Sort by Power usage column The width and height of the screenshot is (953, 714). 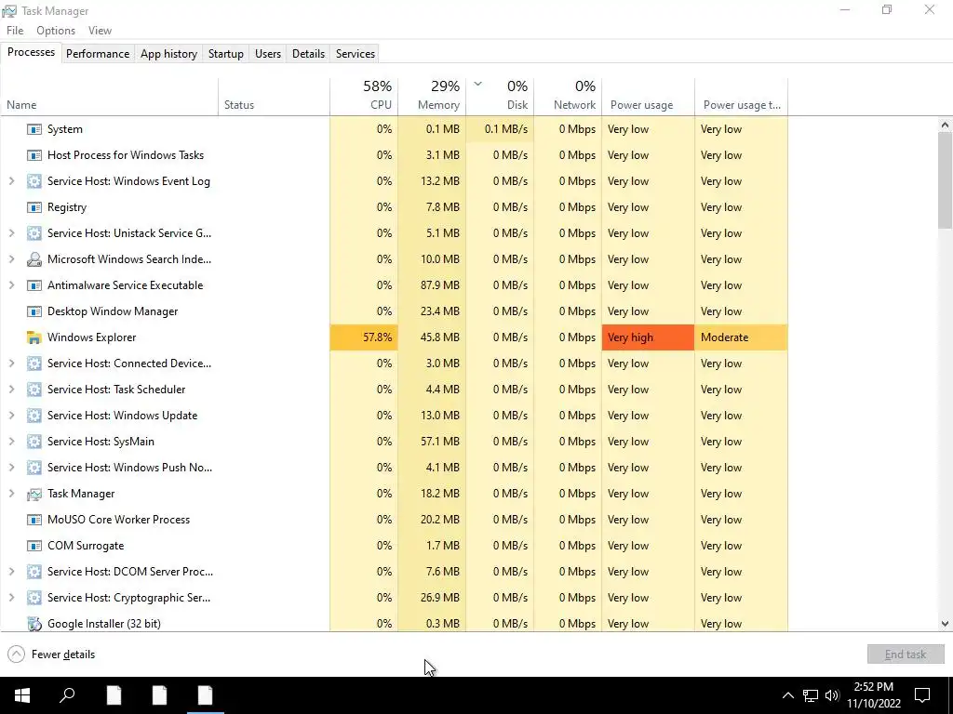pyautogui.click(x=649, y=96)
